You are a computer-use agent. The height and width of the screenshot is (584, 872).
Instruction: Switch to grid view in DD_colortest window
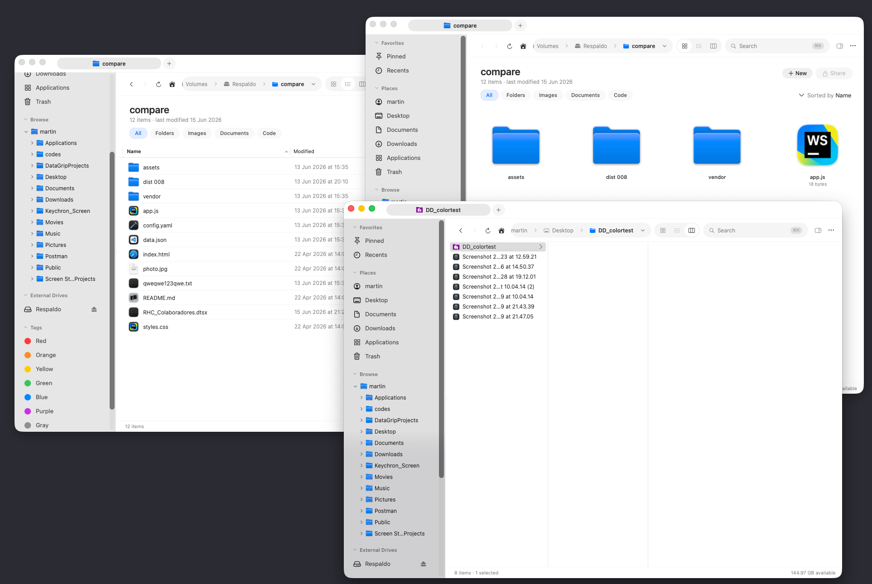663,231
